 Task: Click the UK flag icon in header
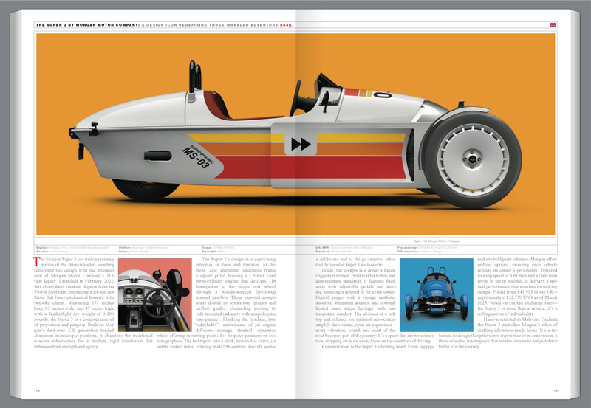coord(553,24)
